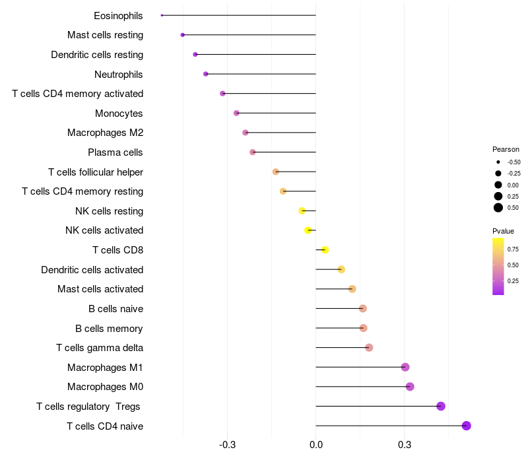Select the Plasma cells label
This screenshot has width=528, height=462.
115,152
